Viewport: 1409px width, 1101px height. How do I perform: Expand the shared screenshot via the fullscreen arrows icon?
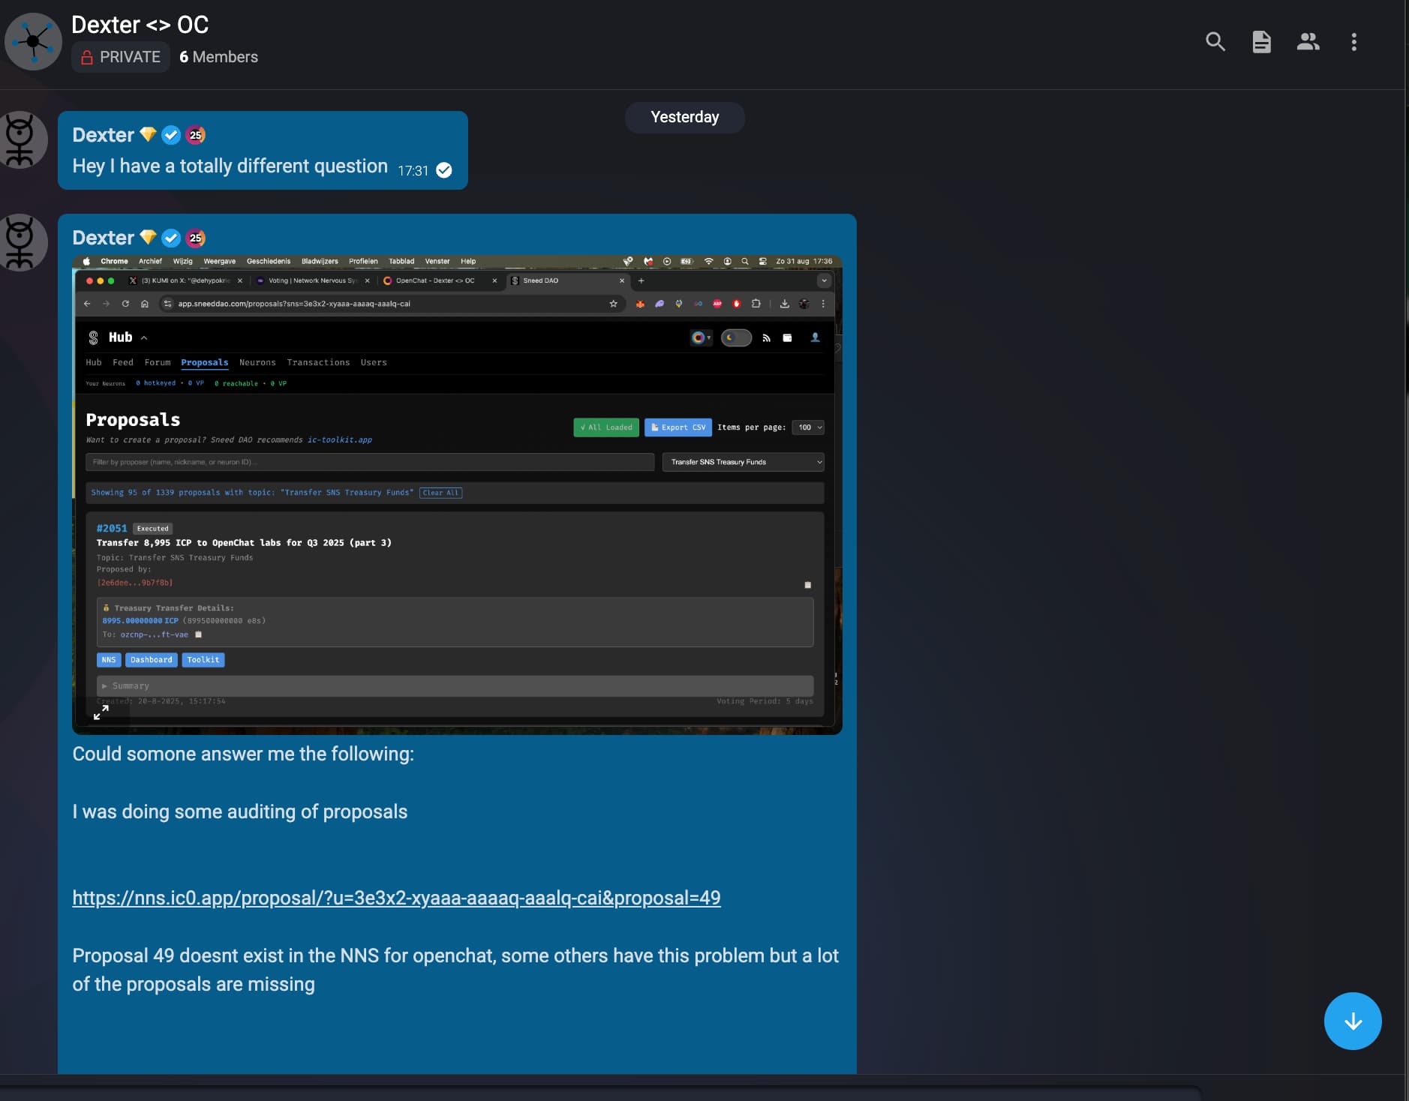click(101, 712)
